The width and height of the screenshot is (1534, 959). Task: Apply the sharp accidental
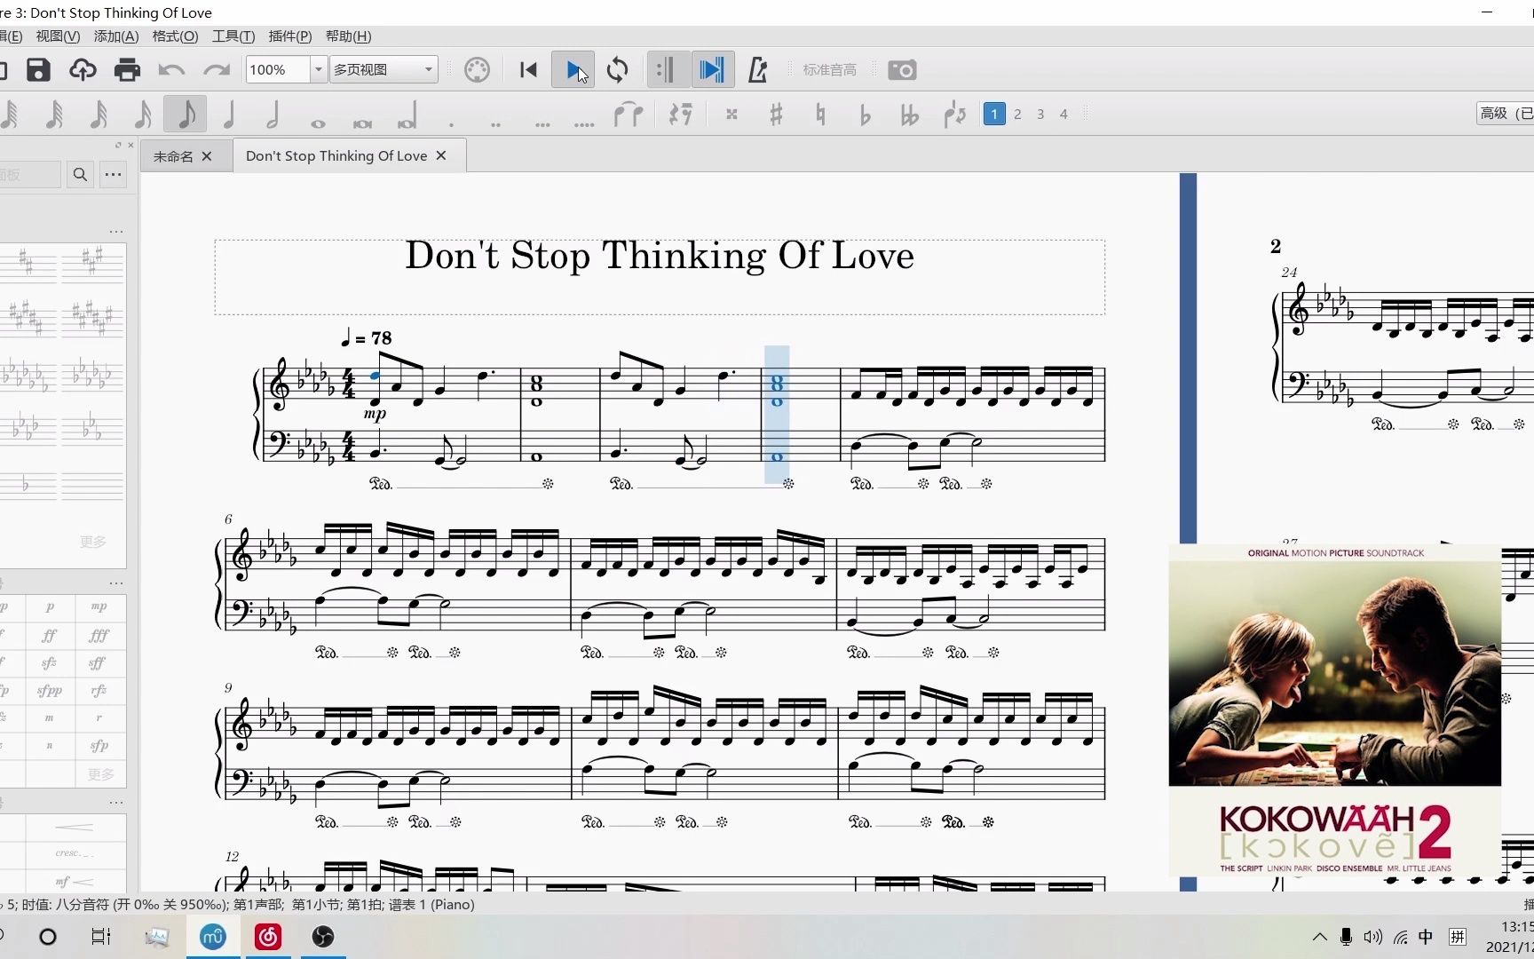(776, 115)
